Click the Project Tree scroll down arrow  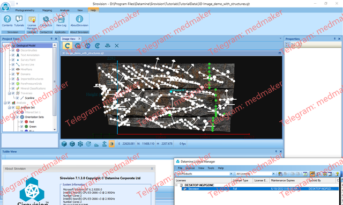55,129
